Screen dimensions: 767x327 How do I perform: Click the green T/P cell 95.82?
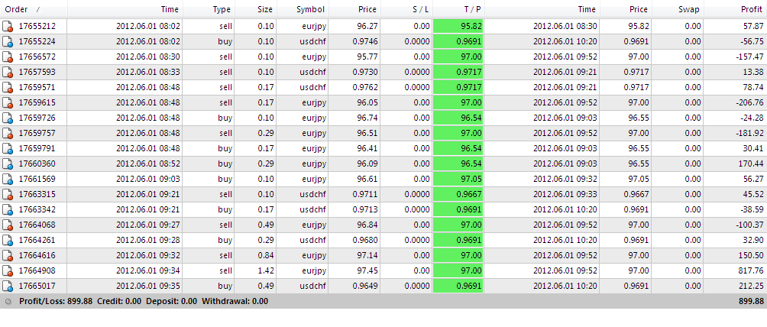pos(458,27)
